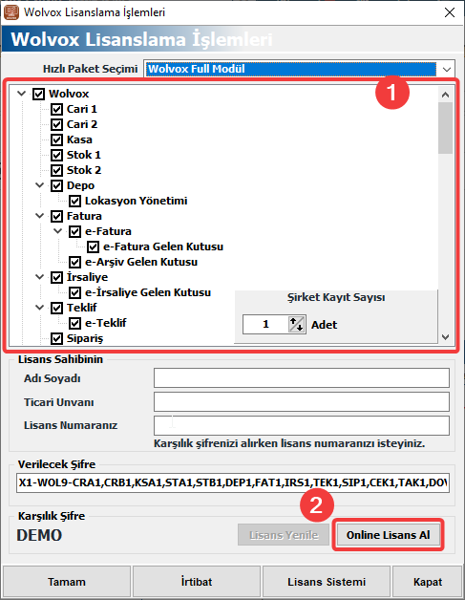
Task: Click the Lisans Numaranız input field
Action: point(302,425)
